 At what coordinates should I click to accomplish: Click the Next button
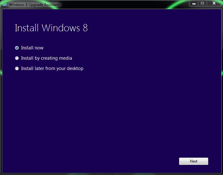click(x=193, y=161)
